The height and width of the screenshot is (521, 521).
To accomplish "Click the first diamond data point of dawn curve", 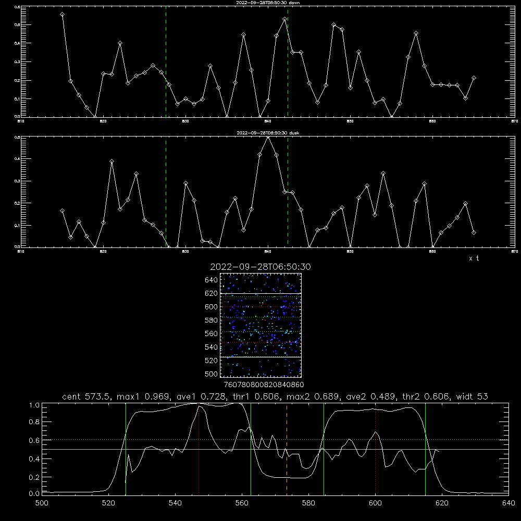I will (62, 14).
